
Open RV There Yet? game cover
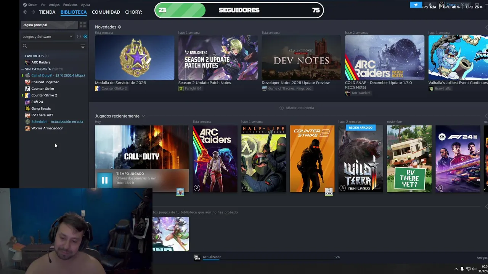409,159
